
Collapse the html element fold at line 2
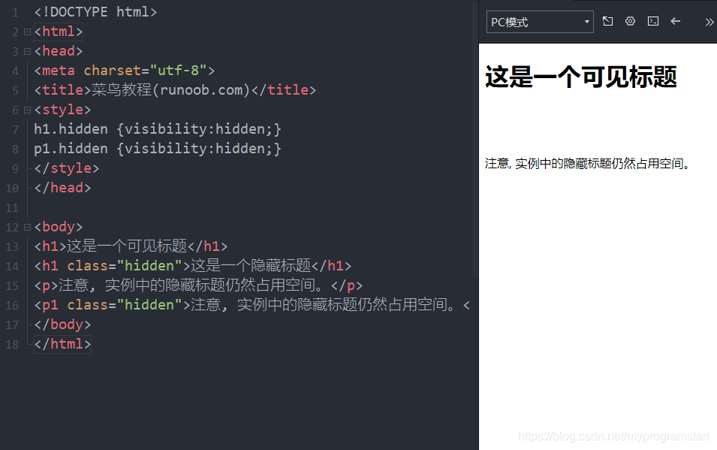coord(26,31)
